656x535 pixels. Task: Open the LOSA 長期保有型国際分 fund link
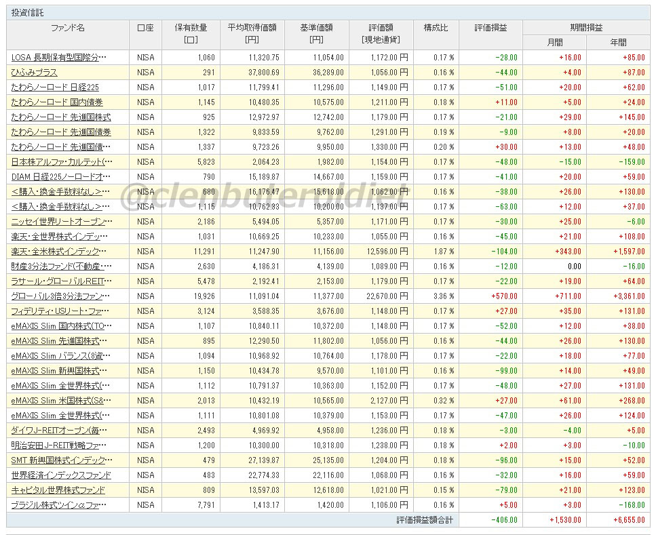coord(58,58)
